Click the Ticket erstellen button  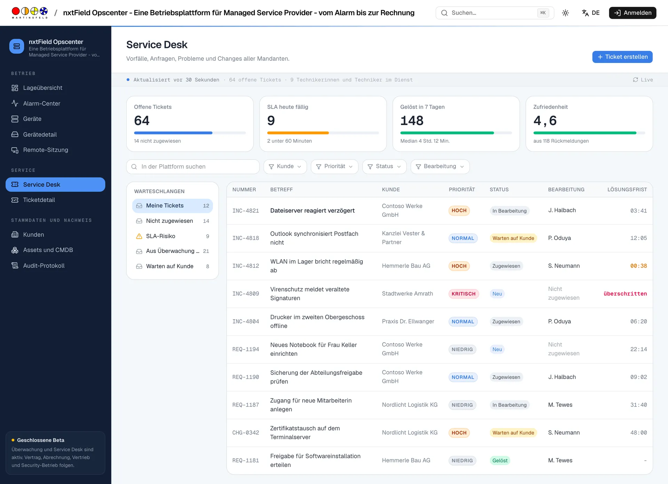click(x=622, y=57)
